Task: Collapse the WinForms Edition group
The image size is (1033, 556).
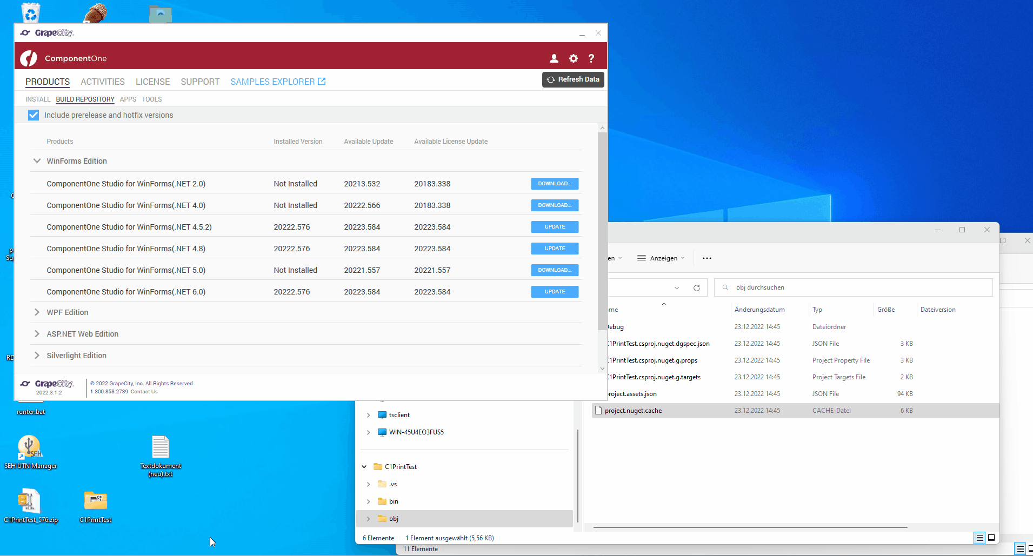Action: coord(37,161)
